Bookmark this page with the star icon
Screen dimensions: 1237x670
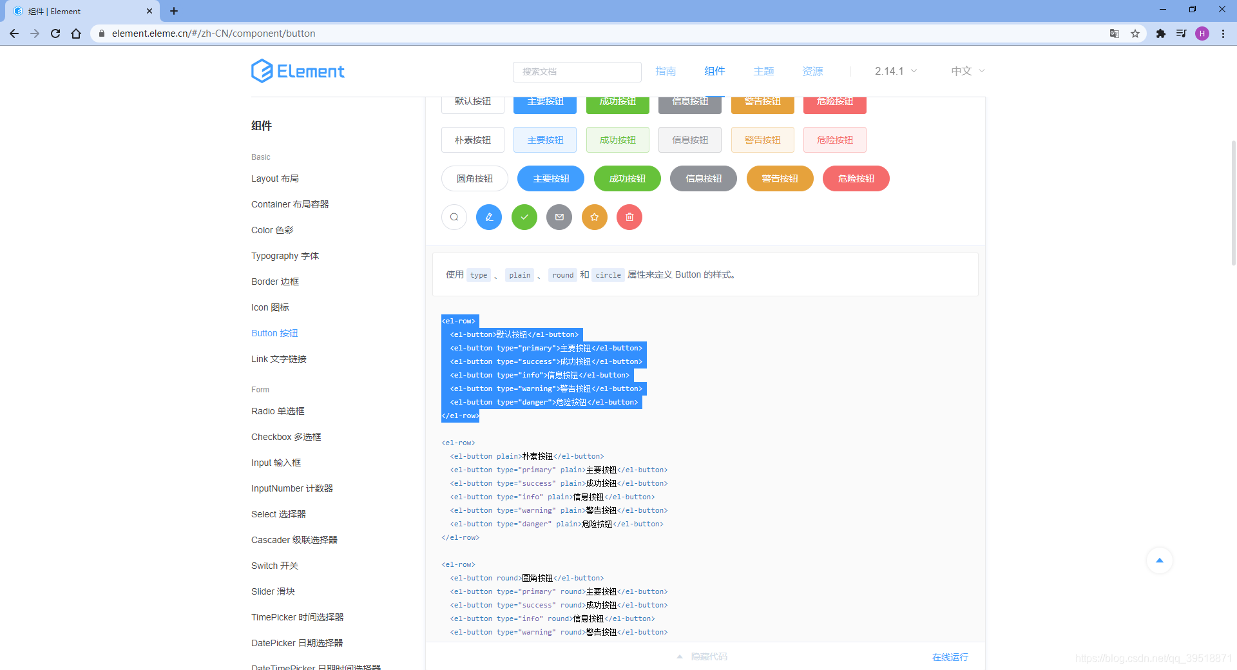pyautogui.click(x=1135, y=33)
